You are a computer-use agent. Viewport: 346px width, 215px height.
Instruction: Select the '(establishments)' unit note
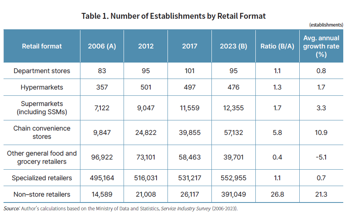(326, 25)
